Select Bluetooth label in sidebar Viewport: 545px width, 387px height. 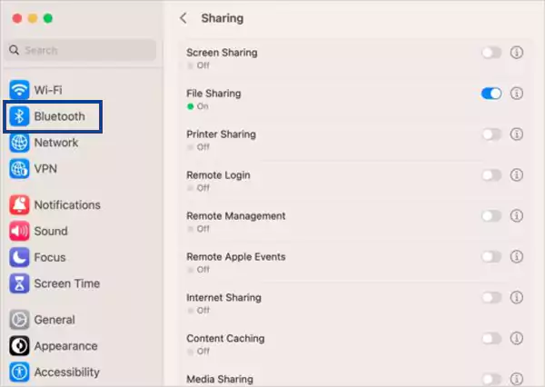59,116
